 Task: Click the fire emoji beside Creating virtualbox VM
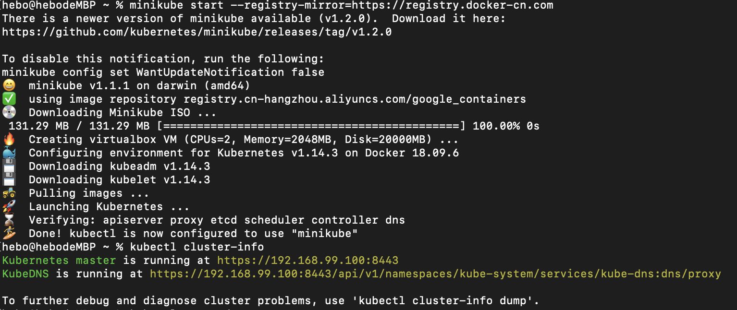(x=9, y=140)
